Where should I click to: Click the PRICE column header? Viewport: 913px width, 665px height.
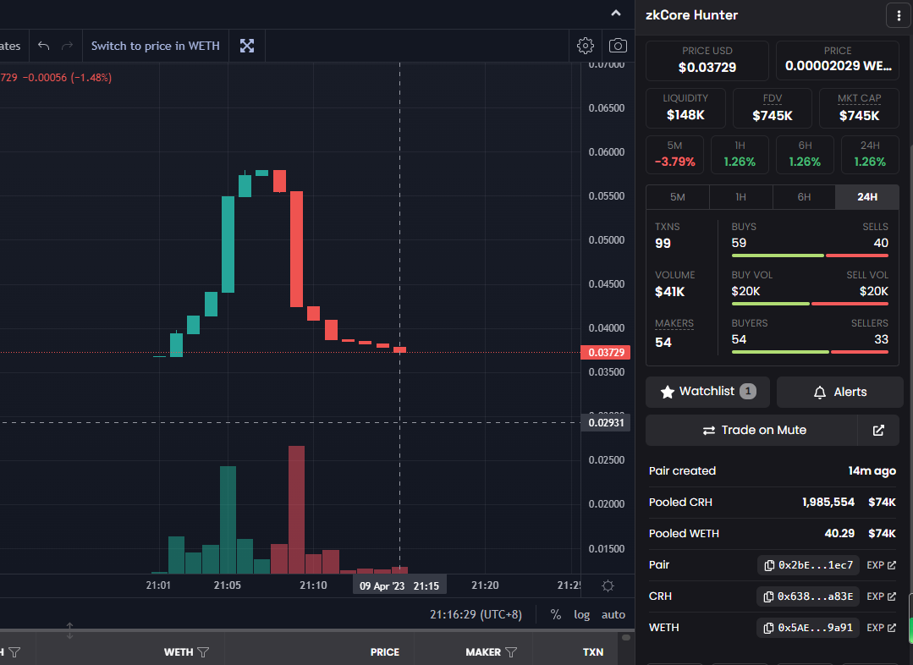(x=385, y=652)
